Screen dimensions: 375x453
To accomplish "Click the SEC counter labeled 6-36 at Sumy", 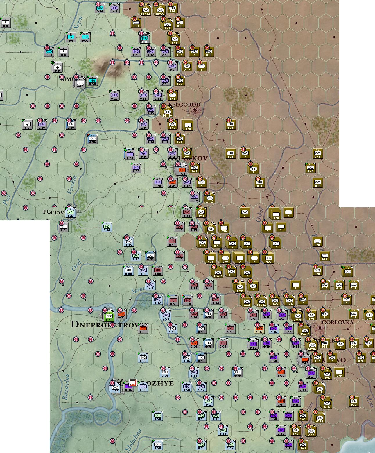I will pos(80,83).
